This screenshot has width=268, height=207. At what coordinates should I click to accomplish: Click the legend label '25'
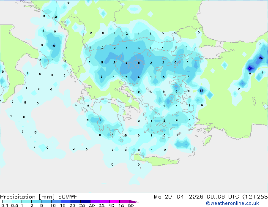tap(82, 205)
